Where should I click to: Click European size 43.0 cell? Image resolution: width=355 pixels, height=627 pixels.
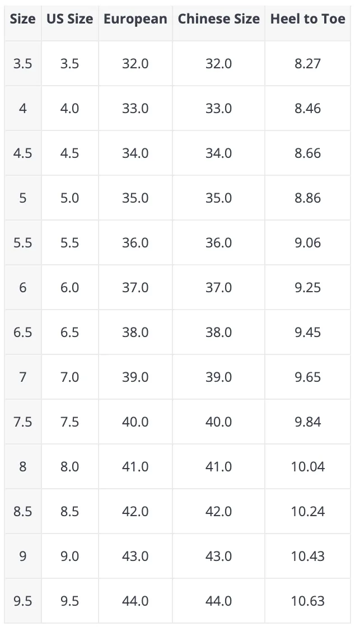[135, 556]
